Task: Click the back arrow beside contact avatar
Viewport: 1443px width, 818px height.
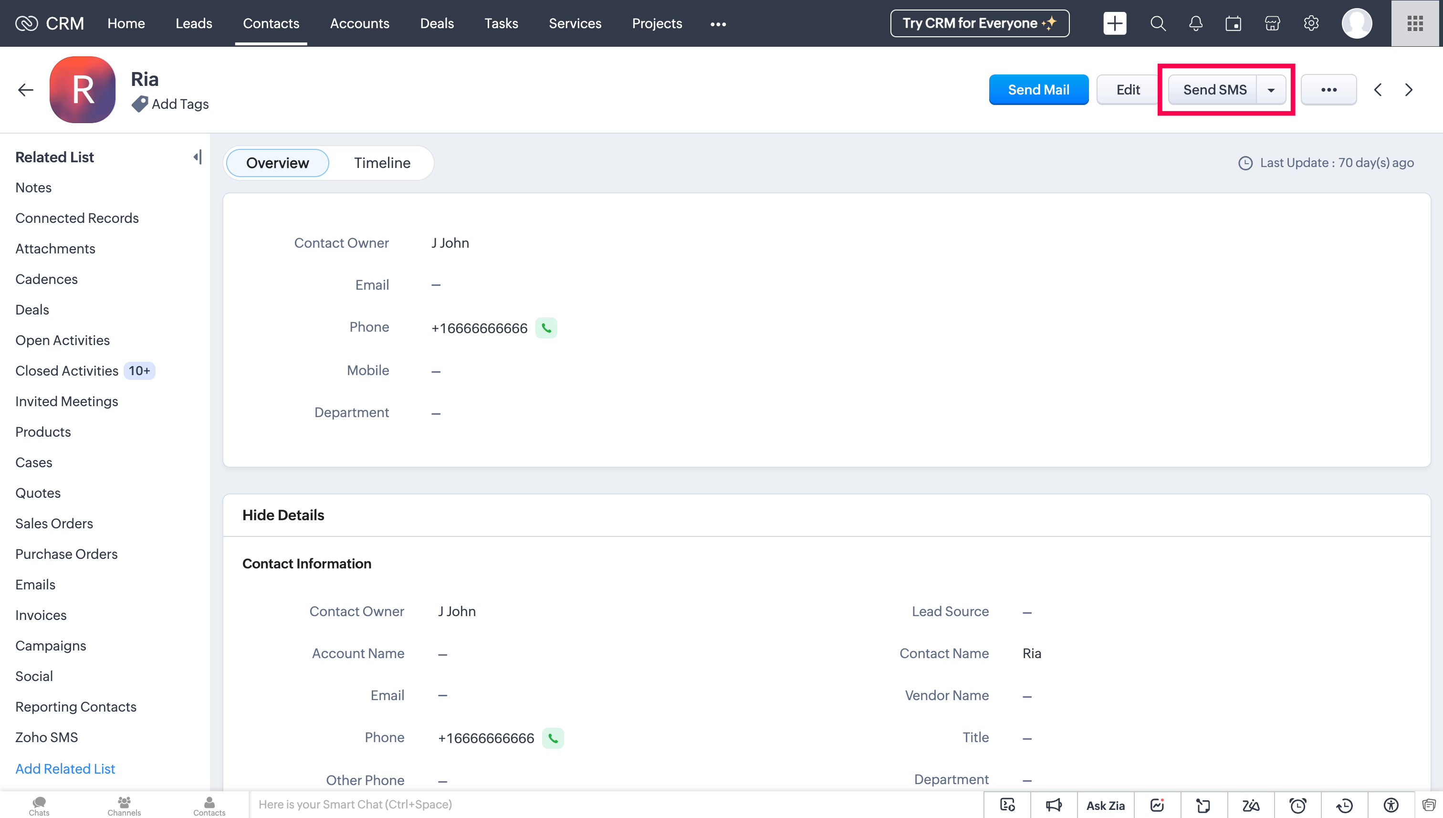Action: tap(26, 90)
